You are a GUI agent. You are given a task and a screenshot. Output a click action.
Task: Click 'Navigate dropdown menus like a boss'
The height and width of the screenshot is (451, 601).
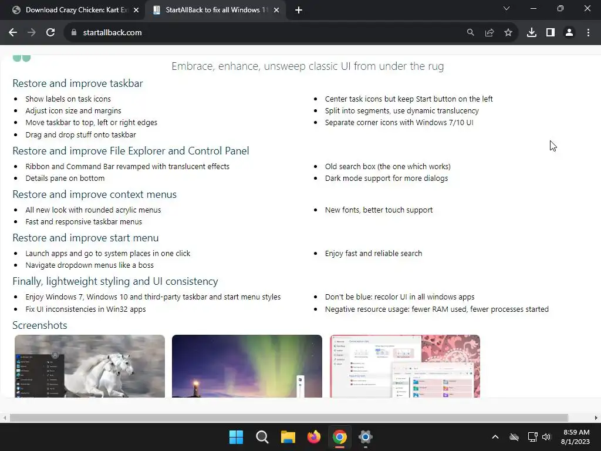[x=90, y=265]
